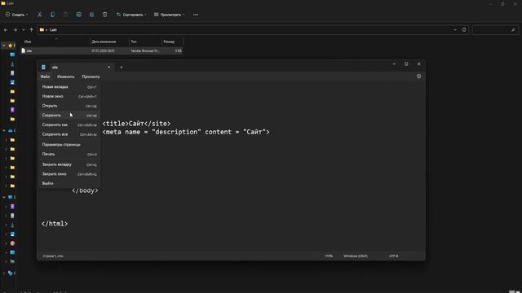
Task: Click UTF-8 encoding in Notepad status bar
Action: click(393, 256)
